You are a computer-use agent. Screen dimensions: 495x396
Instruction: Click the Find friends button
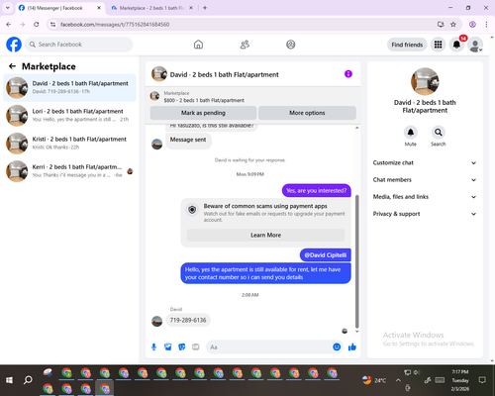coord(407,45)
